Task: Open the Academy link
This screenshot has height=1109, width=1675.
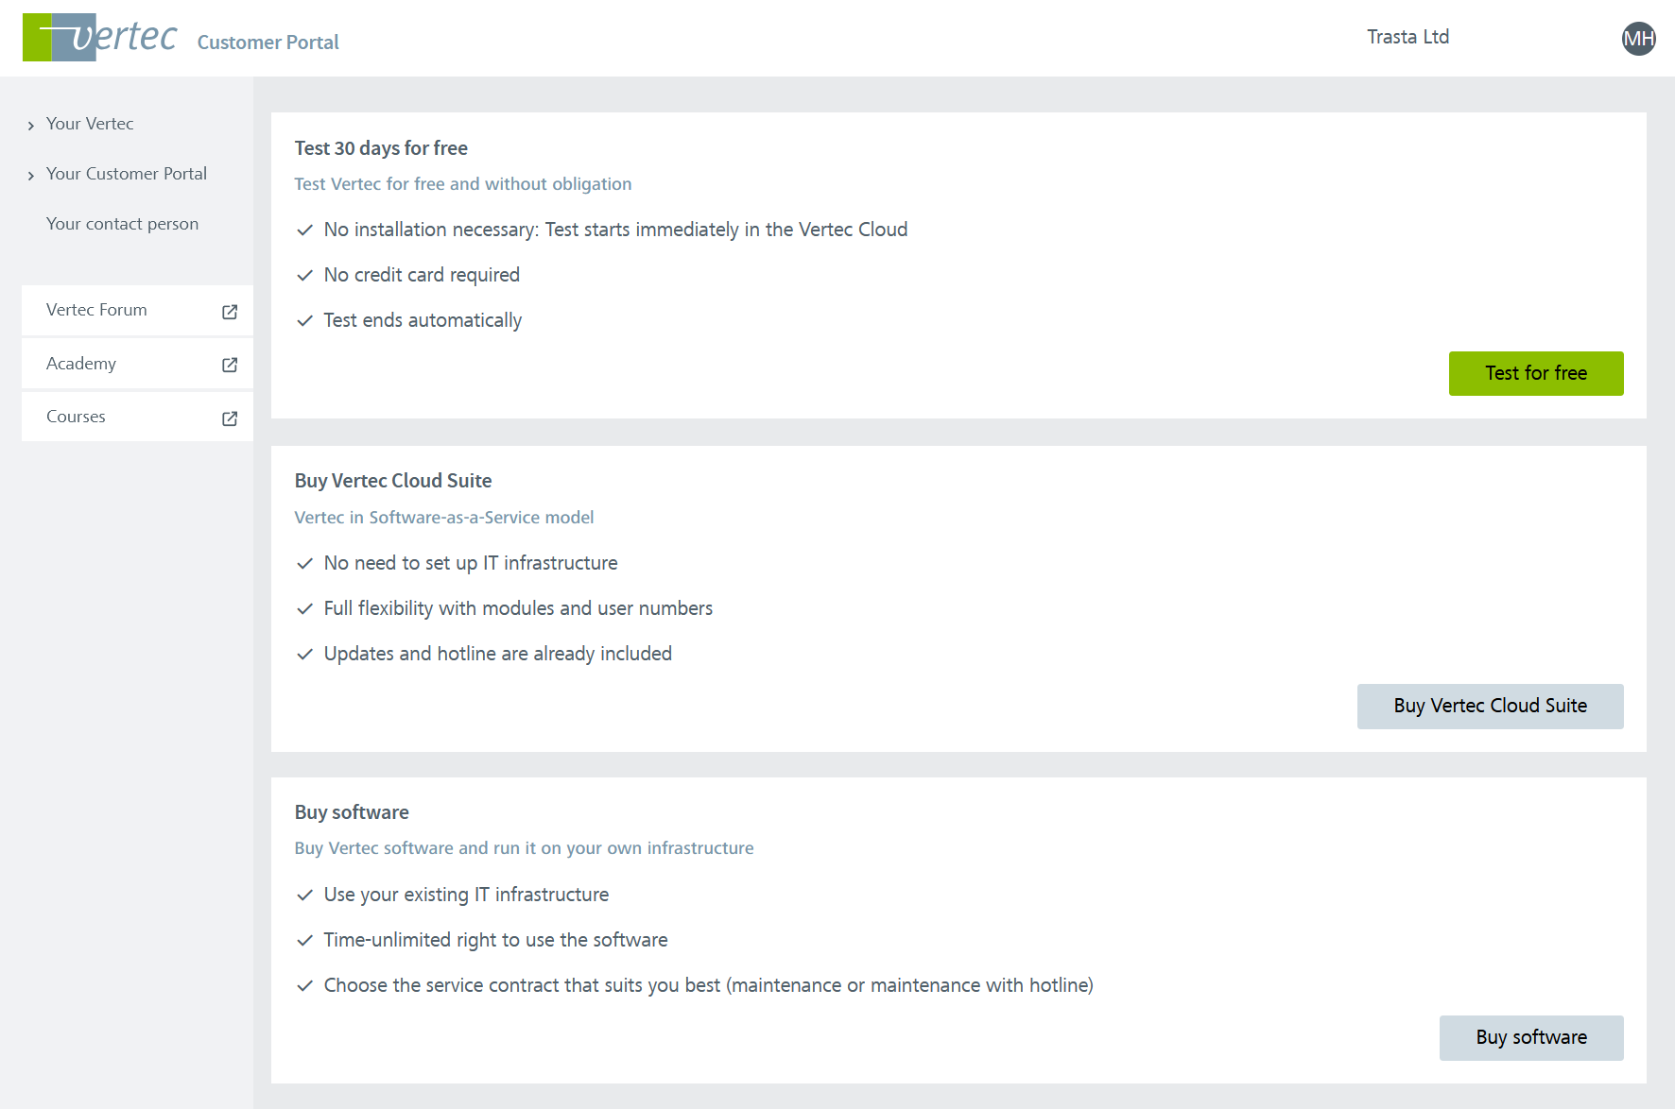Action: click(81, 364)
